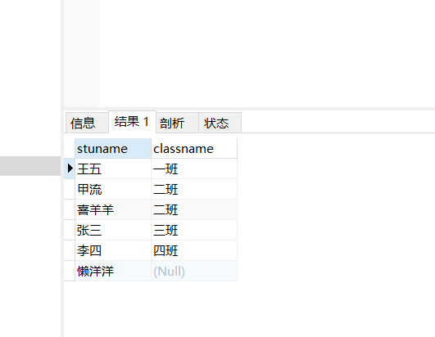The width and height of the screenshot is (435, 337).
Task: Switch to the 信息 tab
Action: (87, 123)
